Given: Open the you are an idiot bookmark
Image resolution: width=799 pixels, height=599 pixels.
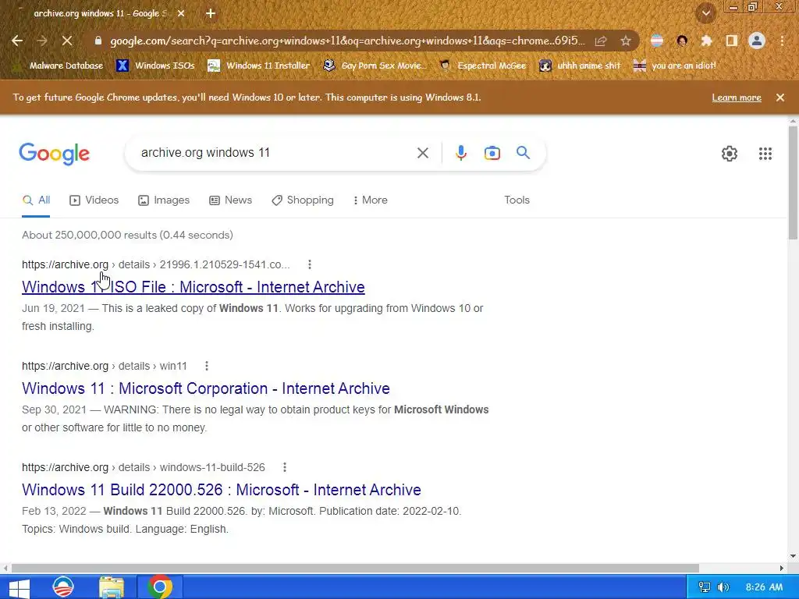Looking at the screenshot, I should (675, 66).
